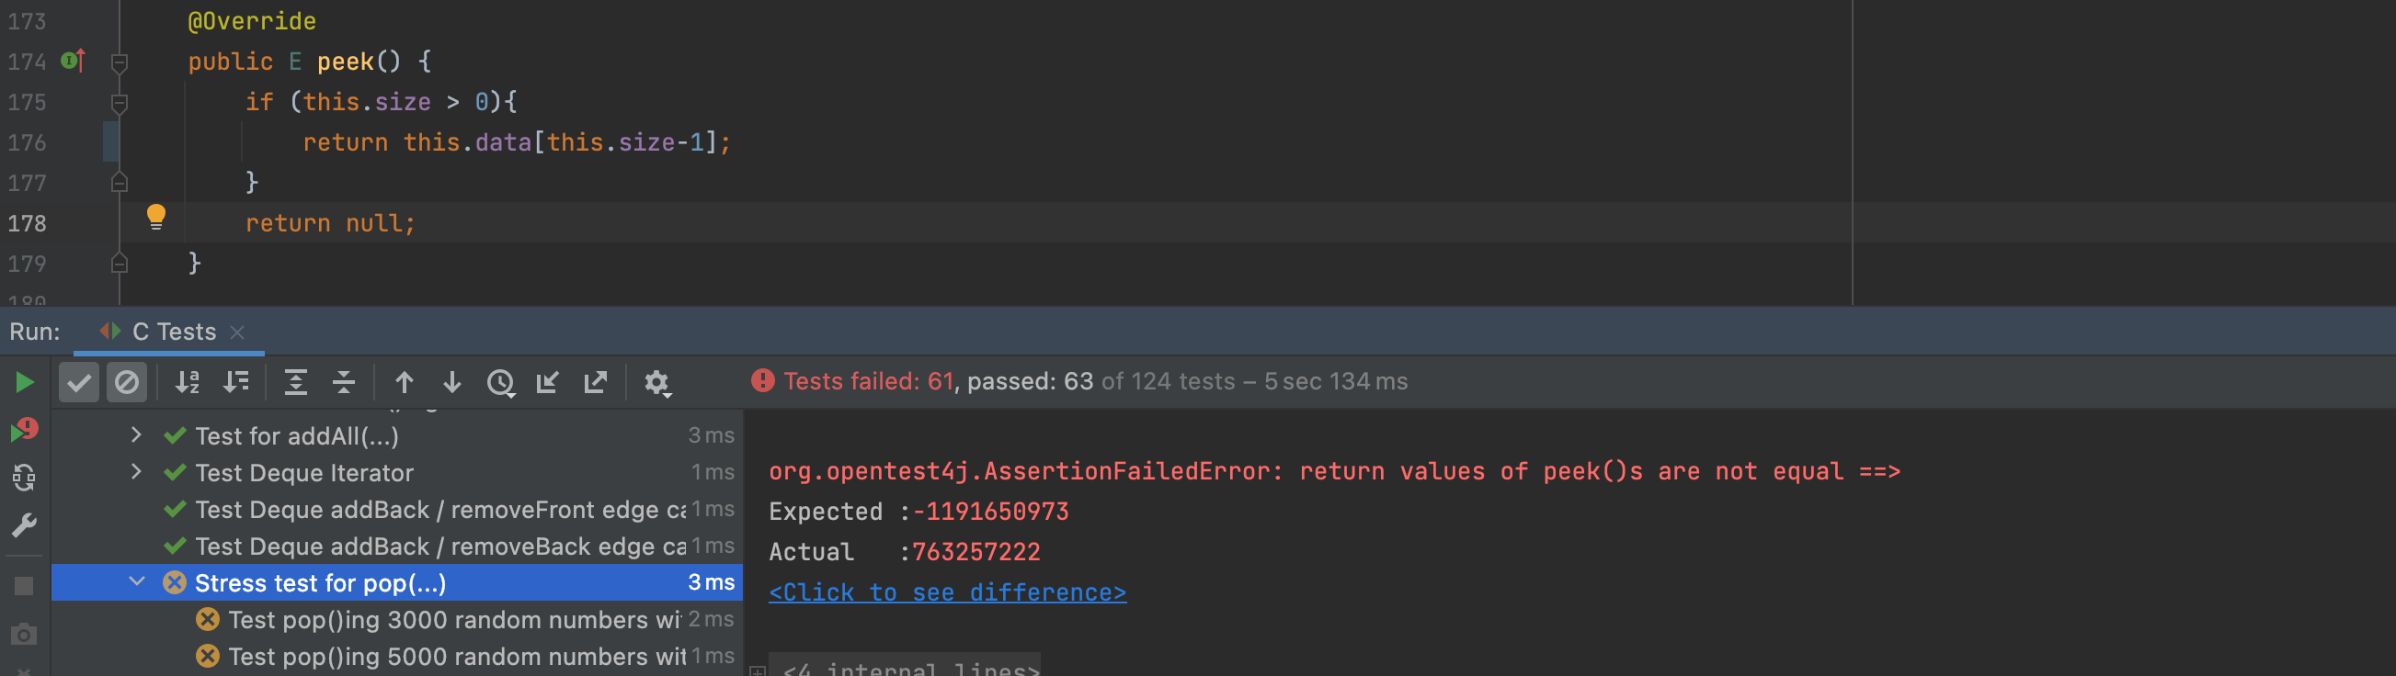The height and width of the screenshot is (676, 2396).
Task: Expand the Test Deque Iterator node
Action: 136,472
